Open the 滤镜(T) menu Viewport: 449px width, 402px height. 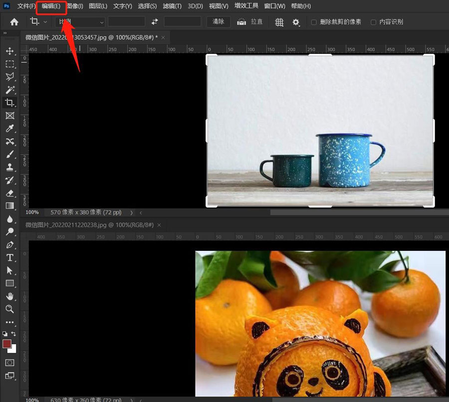tap(172, 6)
